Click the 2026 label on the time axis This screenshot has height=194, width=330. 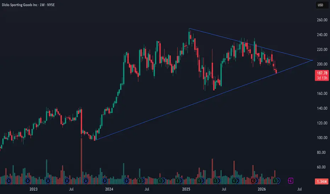[x=262, y=189]
